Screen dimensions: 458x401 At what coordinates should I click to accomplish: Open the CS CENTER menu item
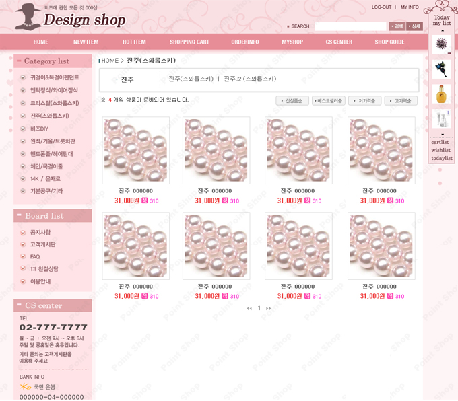coord(339,42)
